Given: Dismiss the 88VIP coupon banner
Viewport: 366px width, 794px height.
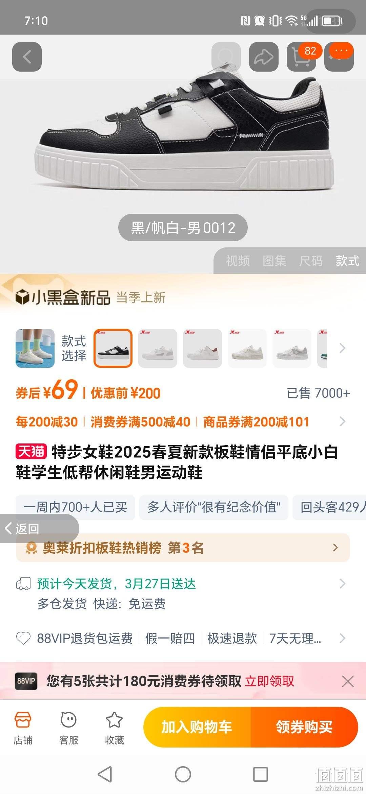Looking at the screenshot, I should tap(348, 681).
